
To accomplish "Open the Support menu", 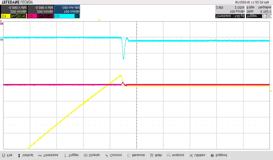I will [x=219, y=155].
